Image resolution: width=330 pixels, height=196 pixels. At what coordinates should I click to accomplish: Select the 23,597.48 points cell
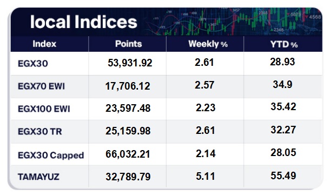pos(128,109)
